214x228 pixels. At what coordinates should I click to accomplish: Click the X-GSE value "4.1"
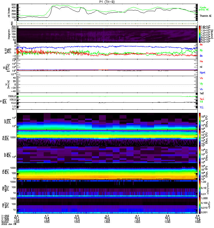pyautogui.click(x=137, y=216)
